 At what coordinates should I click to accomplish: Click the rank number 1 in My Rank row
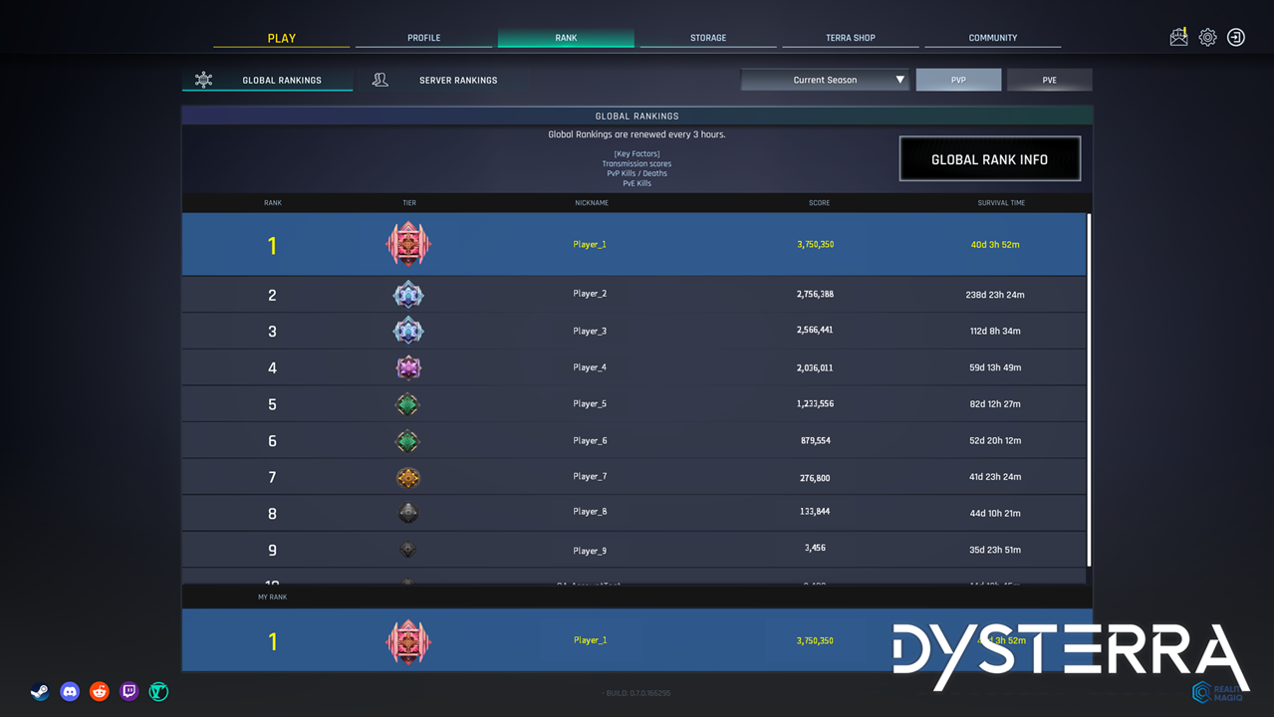[x=272, y=642]
